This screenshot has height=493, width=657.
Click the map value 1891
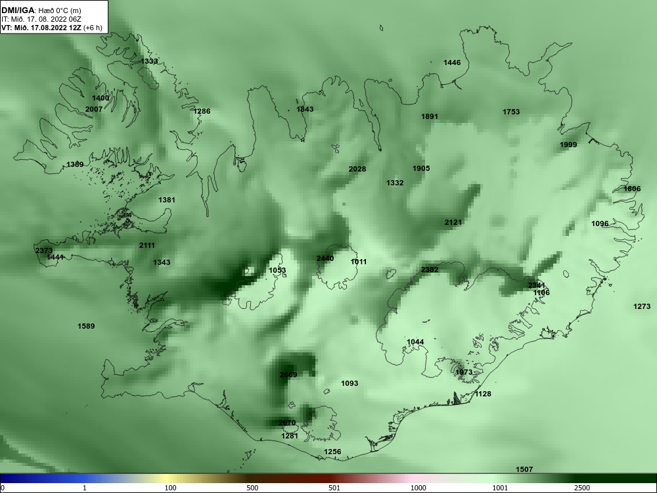(x=430, y=116)
